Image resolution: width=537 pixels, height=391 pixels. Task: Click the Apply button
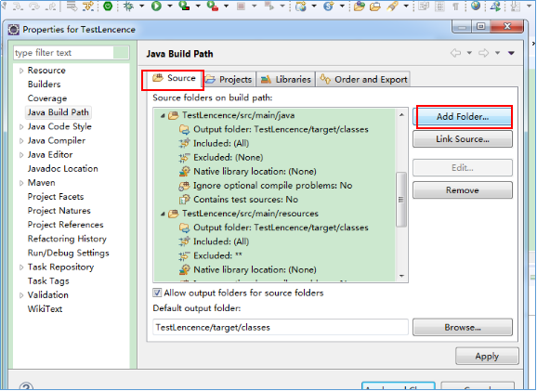coord(487,357)
